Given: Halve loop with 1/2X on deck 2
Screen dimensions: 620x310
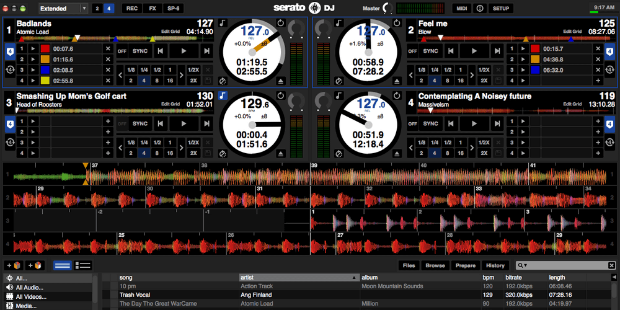Looking at the screenshot, I should (484, 69).
